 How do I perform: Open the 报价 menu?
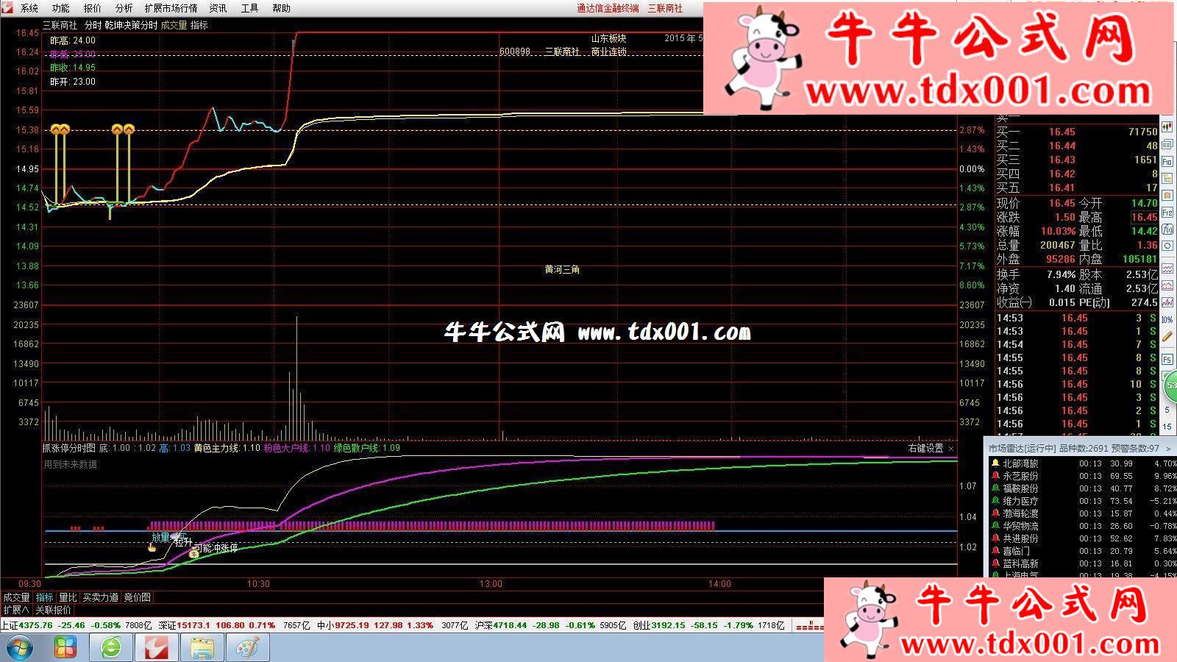click(x=93, y=8)
